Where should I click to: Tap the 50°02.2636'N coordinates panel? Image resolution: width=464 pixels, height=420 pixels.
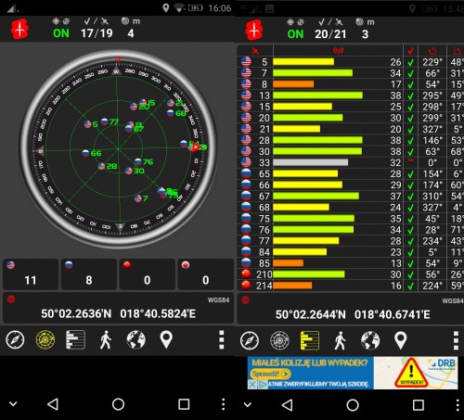click(x=118, y=308)
